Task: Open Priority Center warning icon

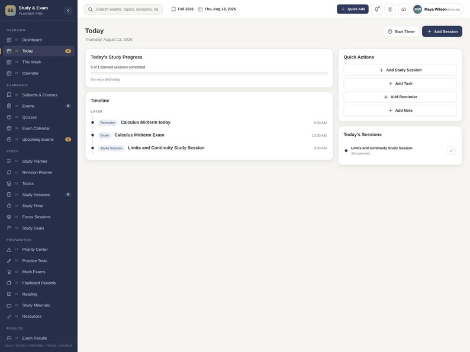Action: pos(9,250)
